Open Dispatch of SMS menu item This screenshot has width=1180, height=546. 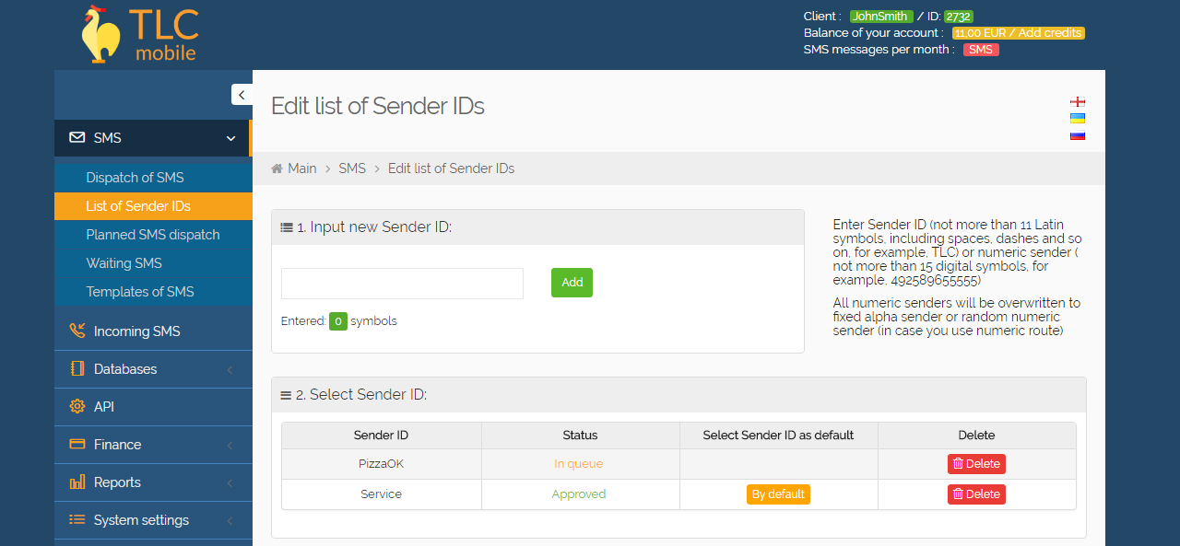[153, 178]
